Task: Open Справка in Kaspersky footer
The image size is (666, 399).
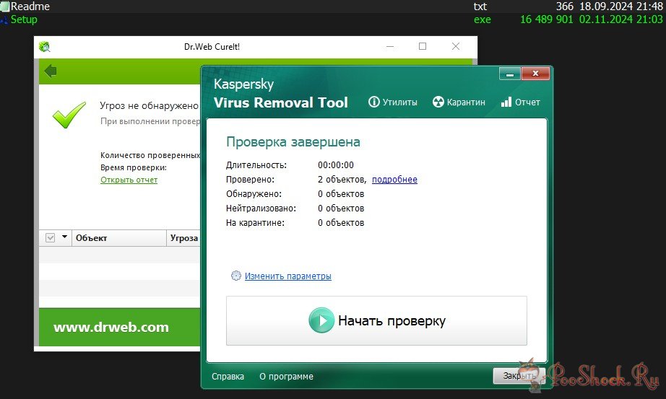Action: click(x=228, y=377)
